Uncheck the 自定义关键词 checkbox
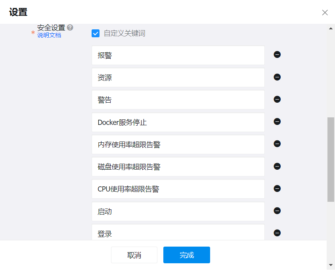This screenshot has height=270, width=335. tap(96, 33)
